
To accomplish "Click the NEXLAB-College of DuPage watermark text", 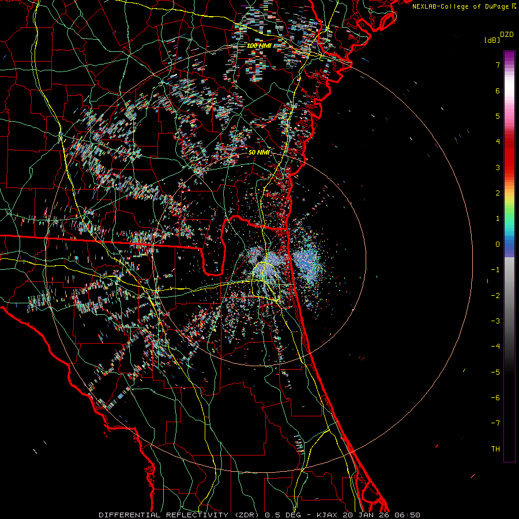I will 460,6.
